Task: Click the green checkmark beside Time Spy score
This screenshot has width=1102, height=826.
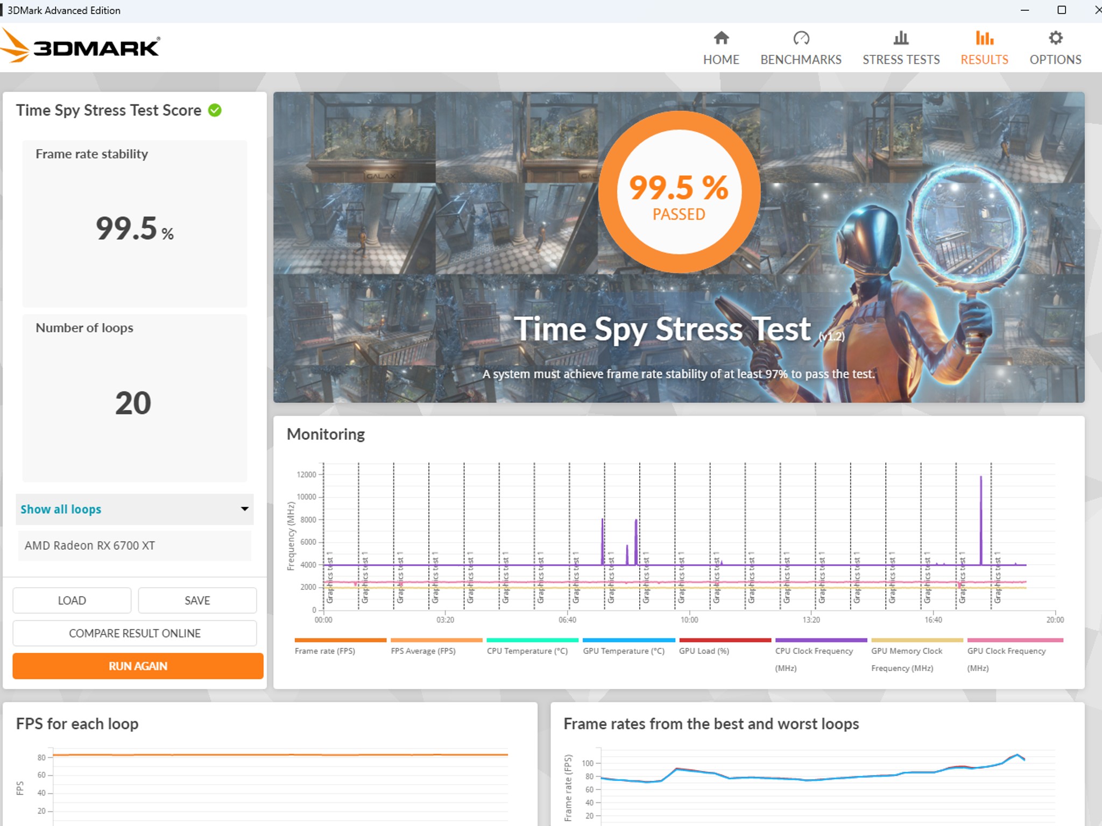Action: click(215, 110)
